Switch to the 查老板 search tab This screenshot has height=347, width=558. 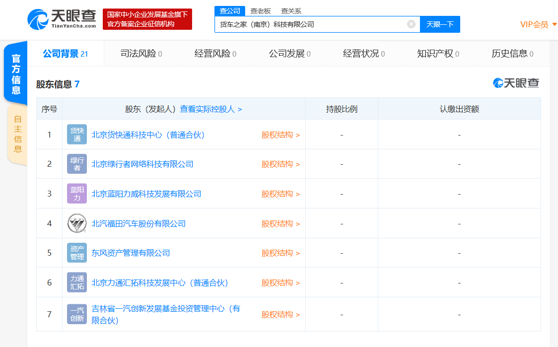(261, 11)
